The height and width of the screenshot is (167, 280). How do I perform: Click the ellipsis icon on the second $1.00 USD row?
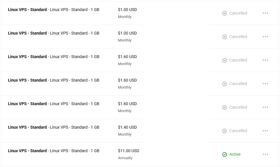tap(265, 37)
